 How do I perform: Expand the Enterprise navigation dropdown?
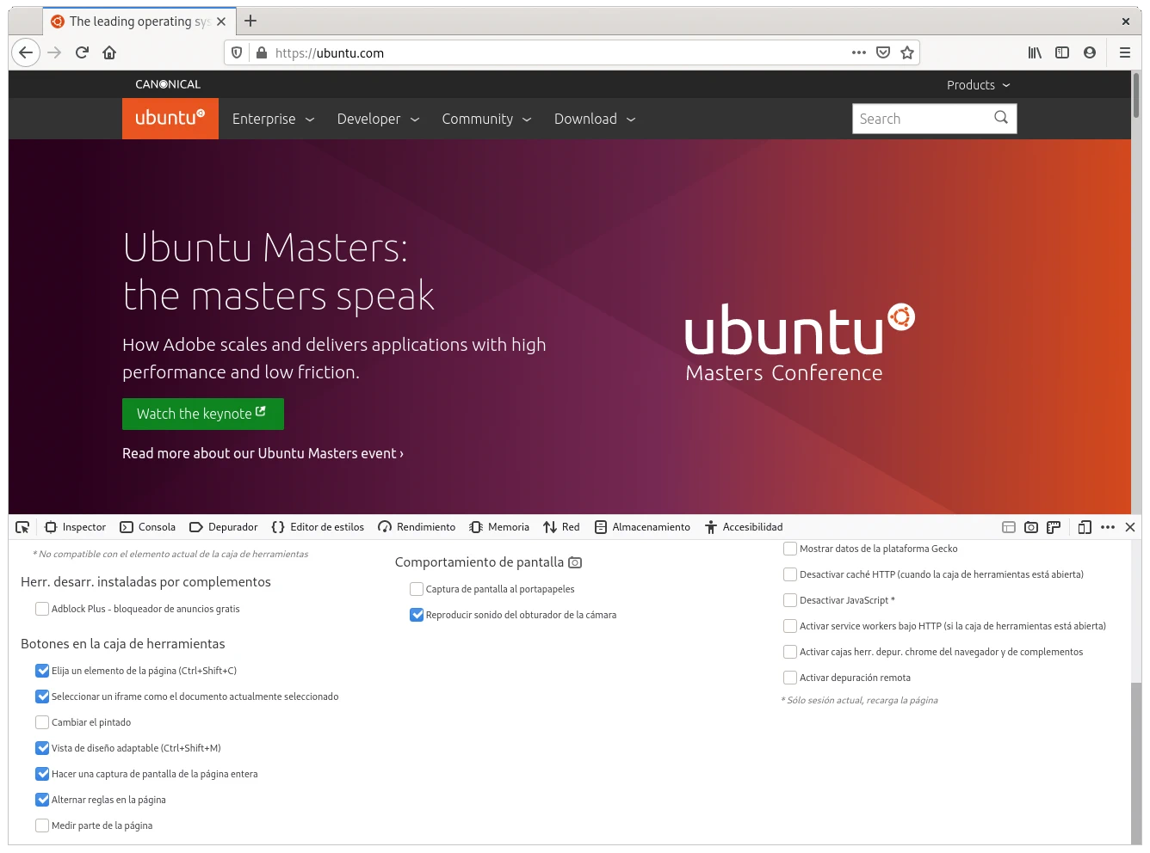point(273,119)
